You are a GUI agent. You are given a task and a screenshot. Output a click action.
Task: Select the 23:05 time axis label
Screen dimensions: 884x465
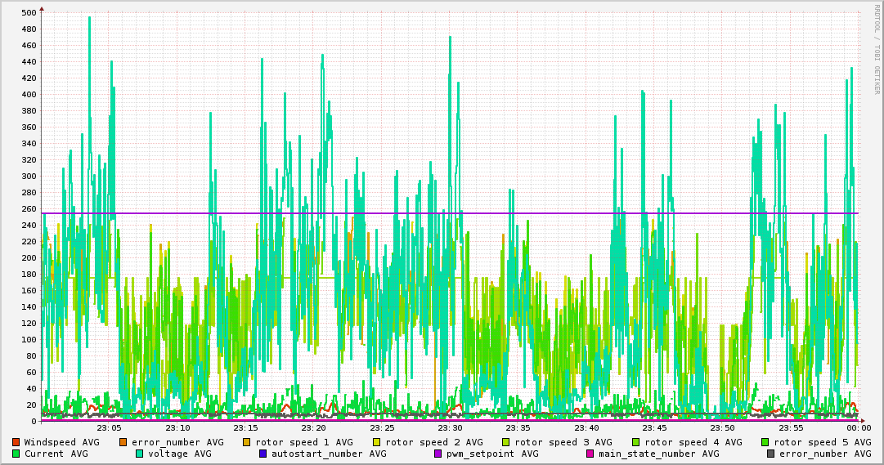[110, 427]
